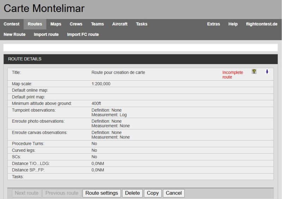282x199 pixels.
Task: Select Import FC route option
Action: [83, 35]
